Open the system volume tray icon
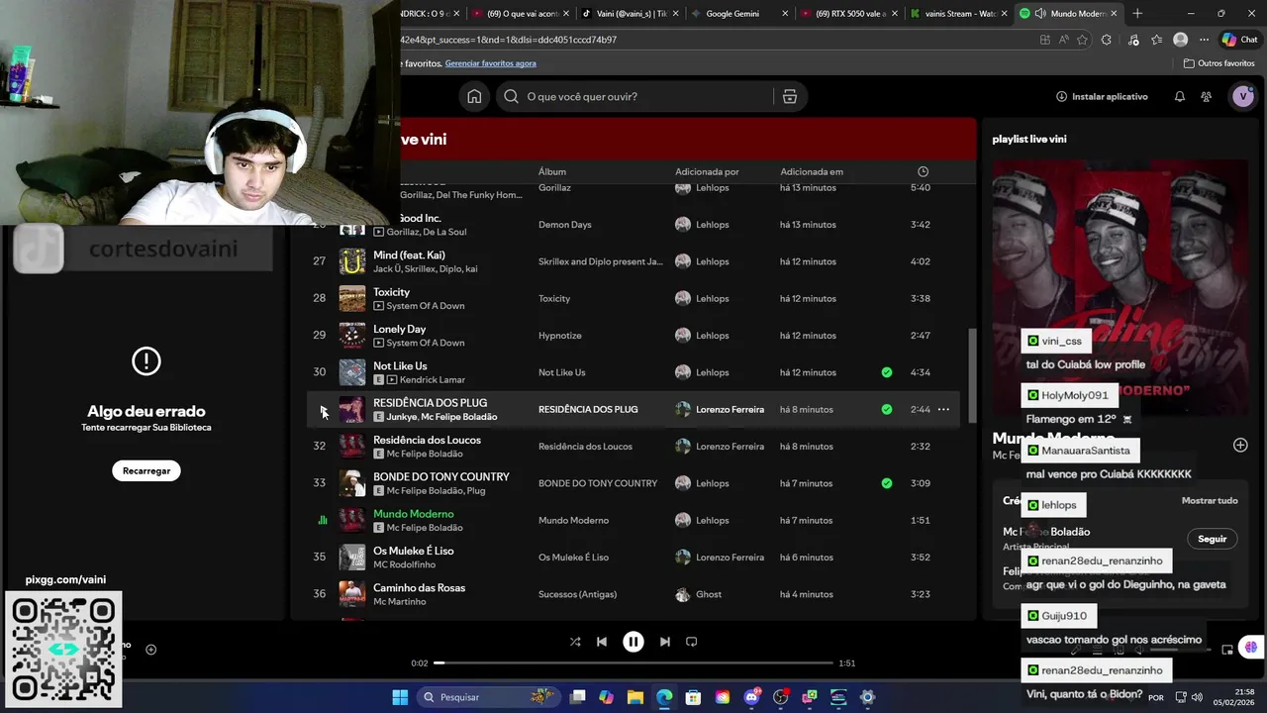1267x713 pixels. click(x=1197, y=697)
